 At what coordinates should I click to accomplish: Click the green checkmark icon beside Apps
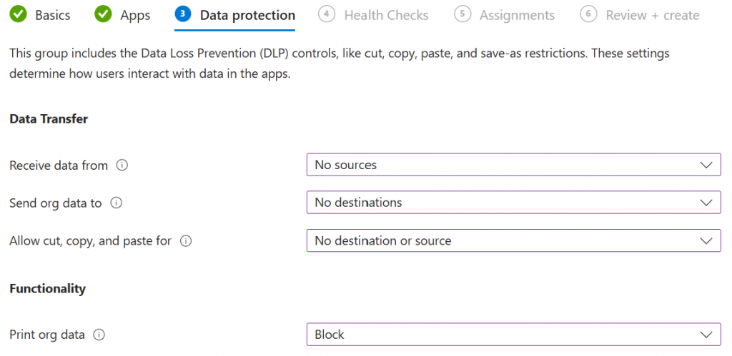103,14
